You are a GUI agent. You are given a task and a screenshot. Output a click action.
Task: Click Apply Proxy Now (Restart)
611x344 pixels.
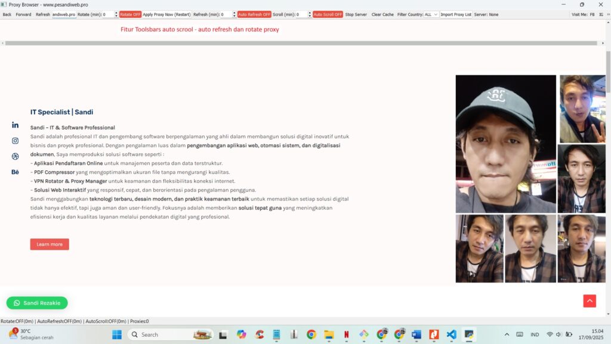pyautogui.click(x=166, y=14)
